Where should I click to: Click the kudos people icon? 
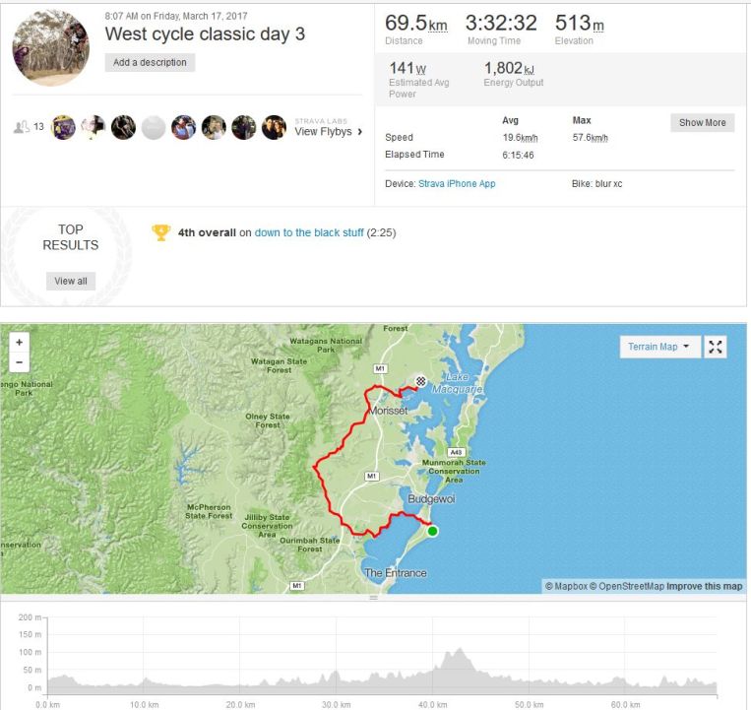coord(21,127)
